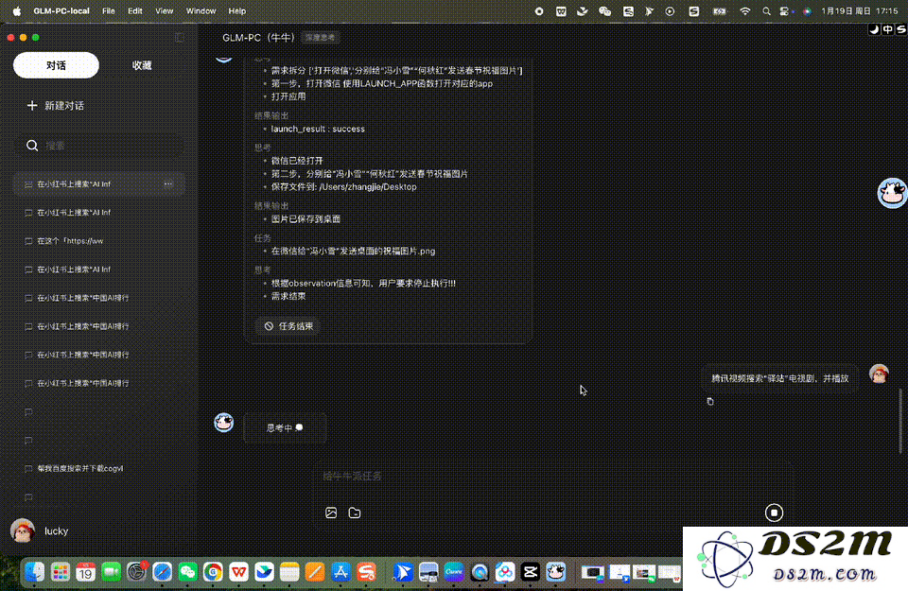Open Canva from the Dock

pyautogui.click(x=454, y=572)
